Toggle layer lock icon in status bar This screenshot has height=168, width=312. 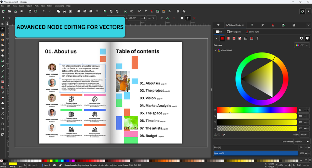(x=60, y=165)
